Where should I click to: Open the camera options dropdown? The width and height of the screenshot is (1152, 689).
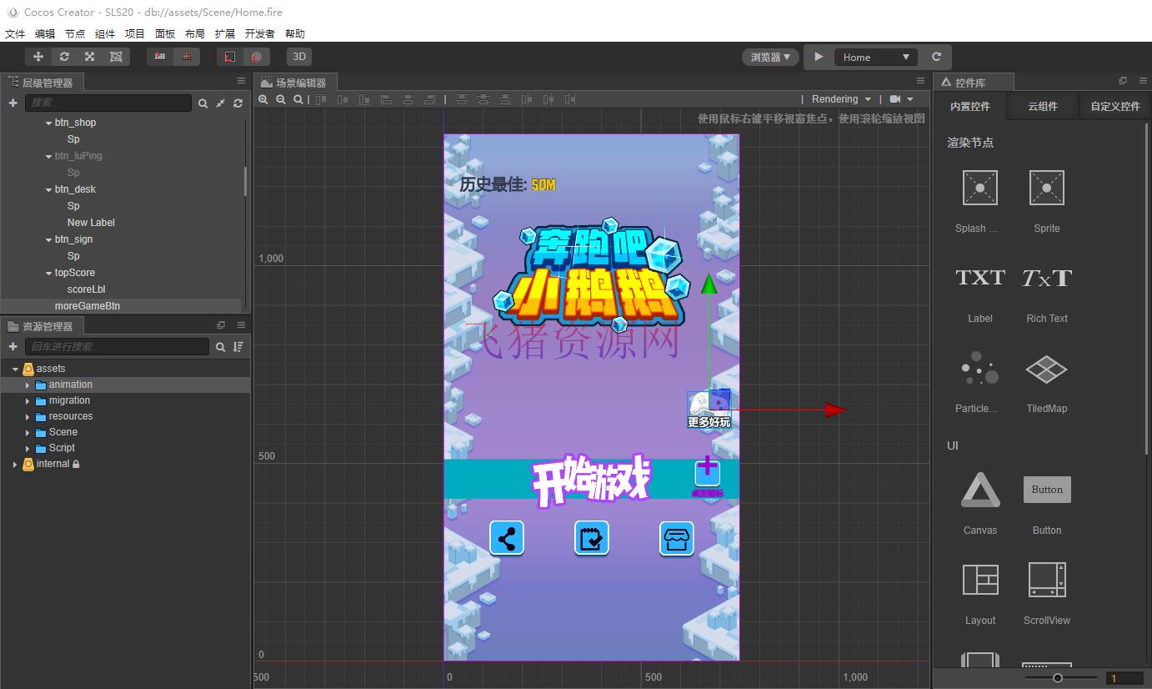902,99
